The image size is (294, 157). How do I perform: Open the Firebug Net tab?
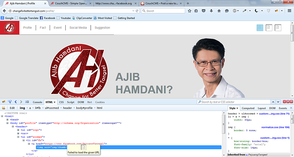[90, 102]
